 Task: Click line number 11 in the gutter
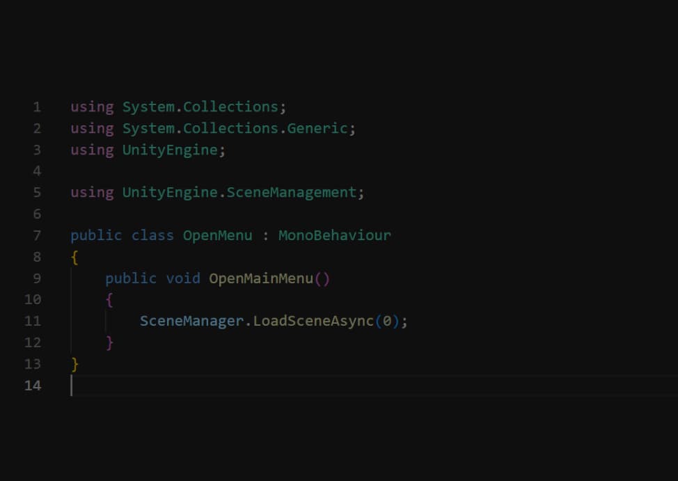[x=33, y=321]
